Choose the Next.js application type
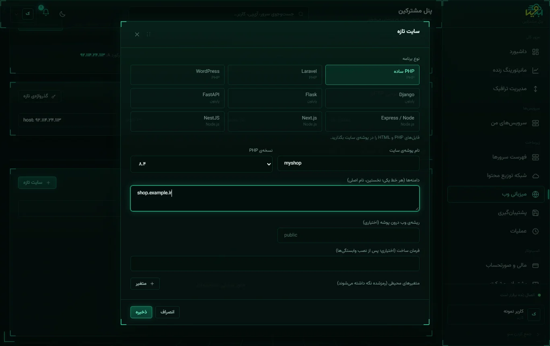This screenshot has width=550, height=346. (x=275, y=122)
